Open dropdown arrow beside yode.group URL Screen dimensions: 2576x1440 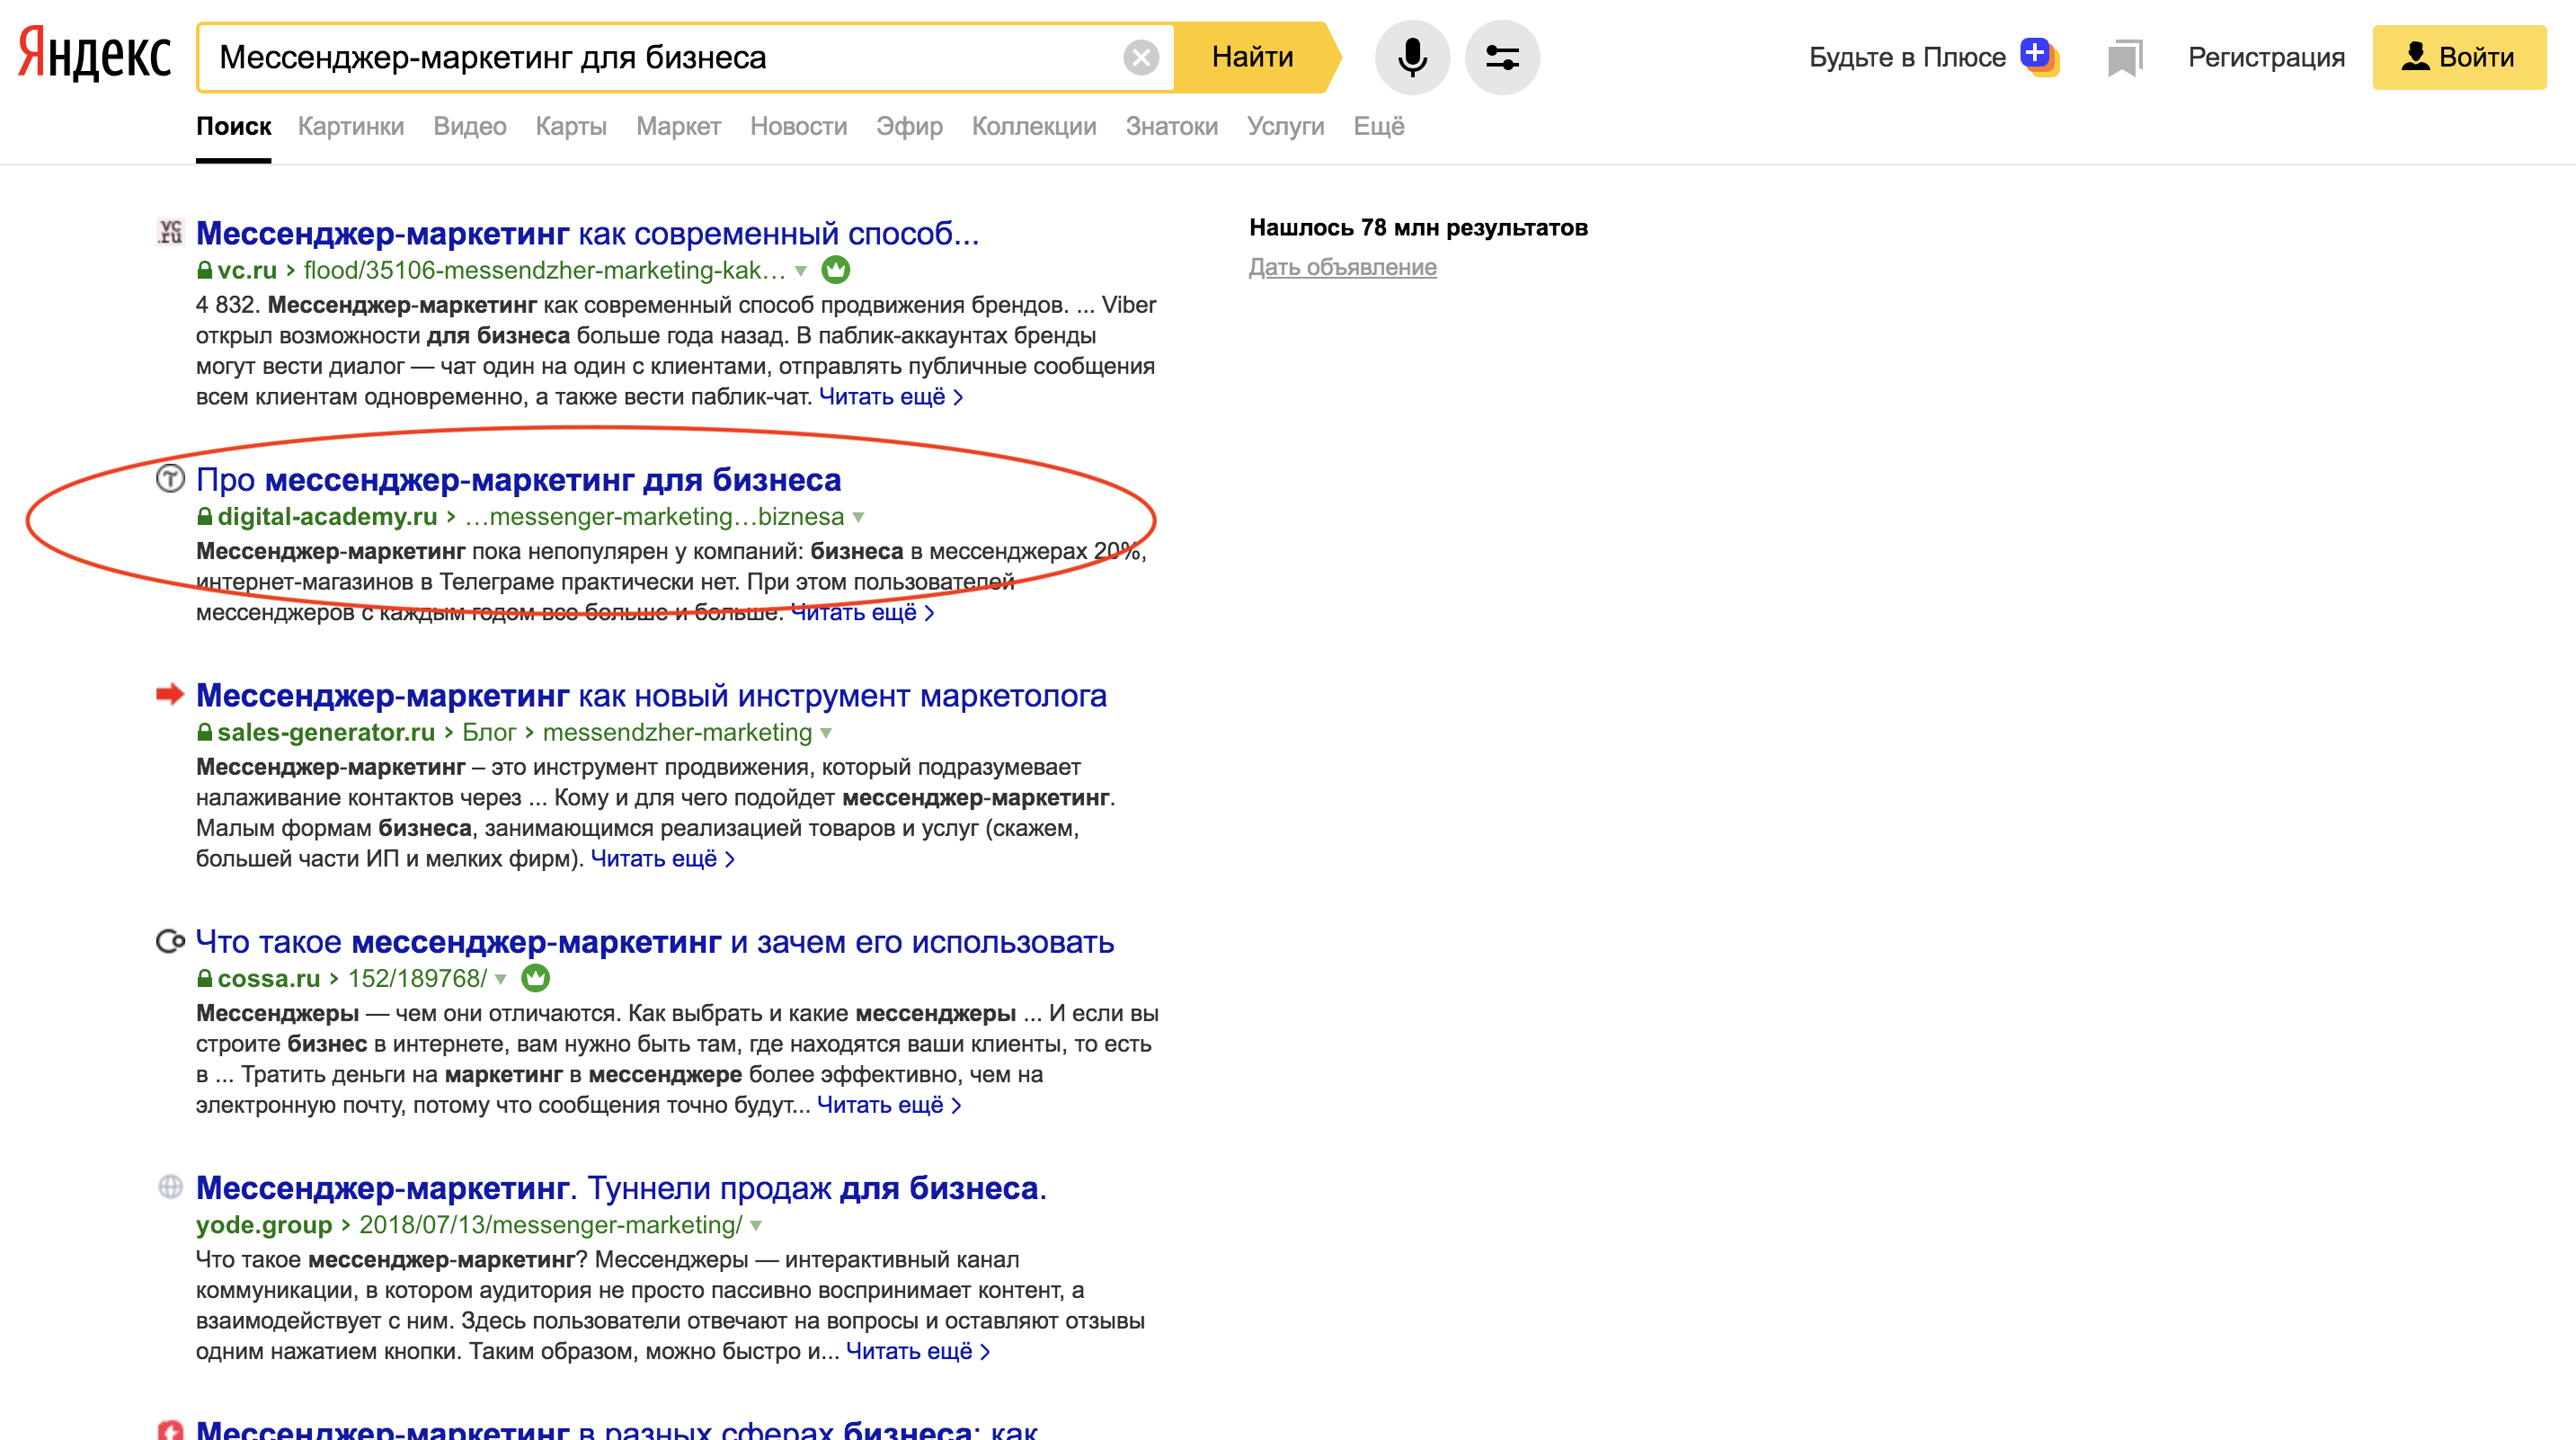point(756,1226)
